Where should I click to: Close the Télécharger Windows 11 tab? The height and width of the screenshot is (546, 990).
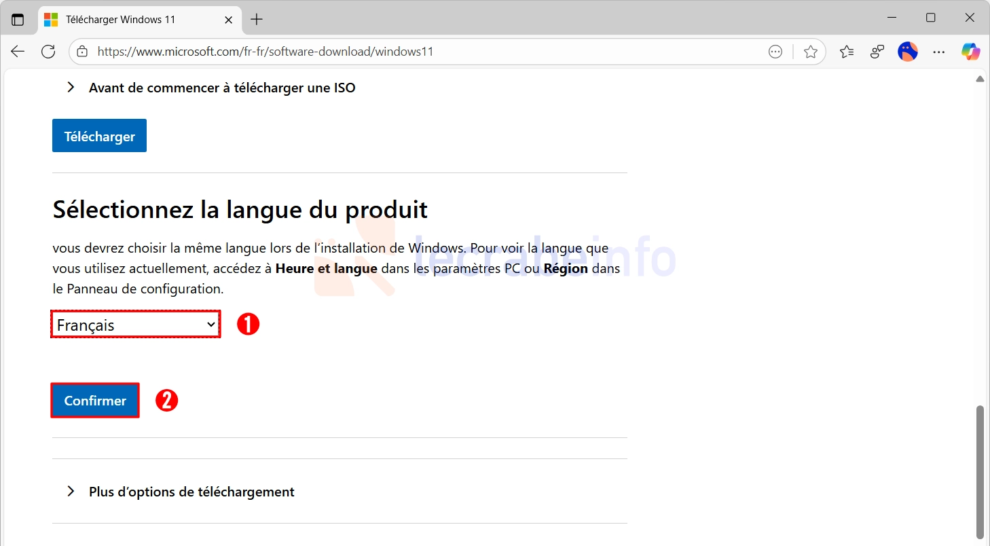(229, 20)
